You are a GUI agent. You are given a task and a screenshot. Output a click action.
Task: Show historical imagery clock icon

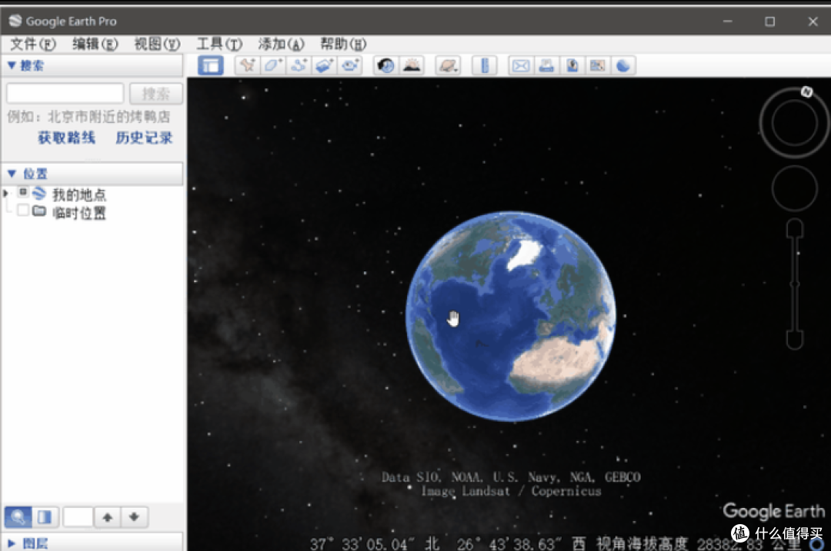click(x=385, y=65)
